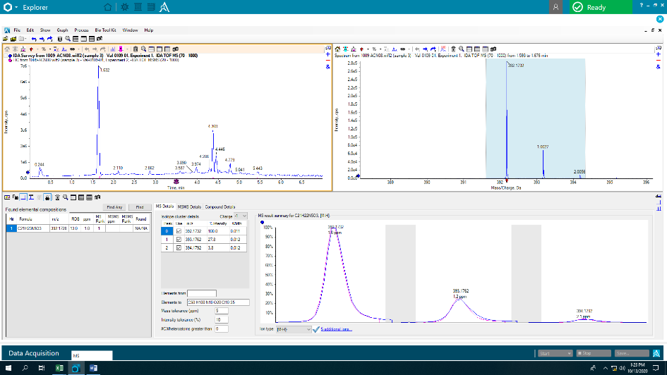Click the open file folder icon in main toolbar
The height and width of the screenshot is (375, 667).
point(6,39)
